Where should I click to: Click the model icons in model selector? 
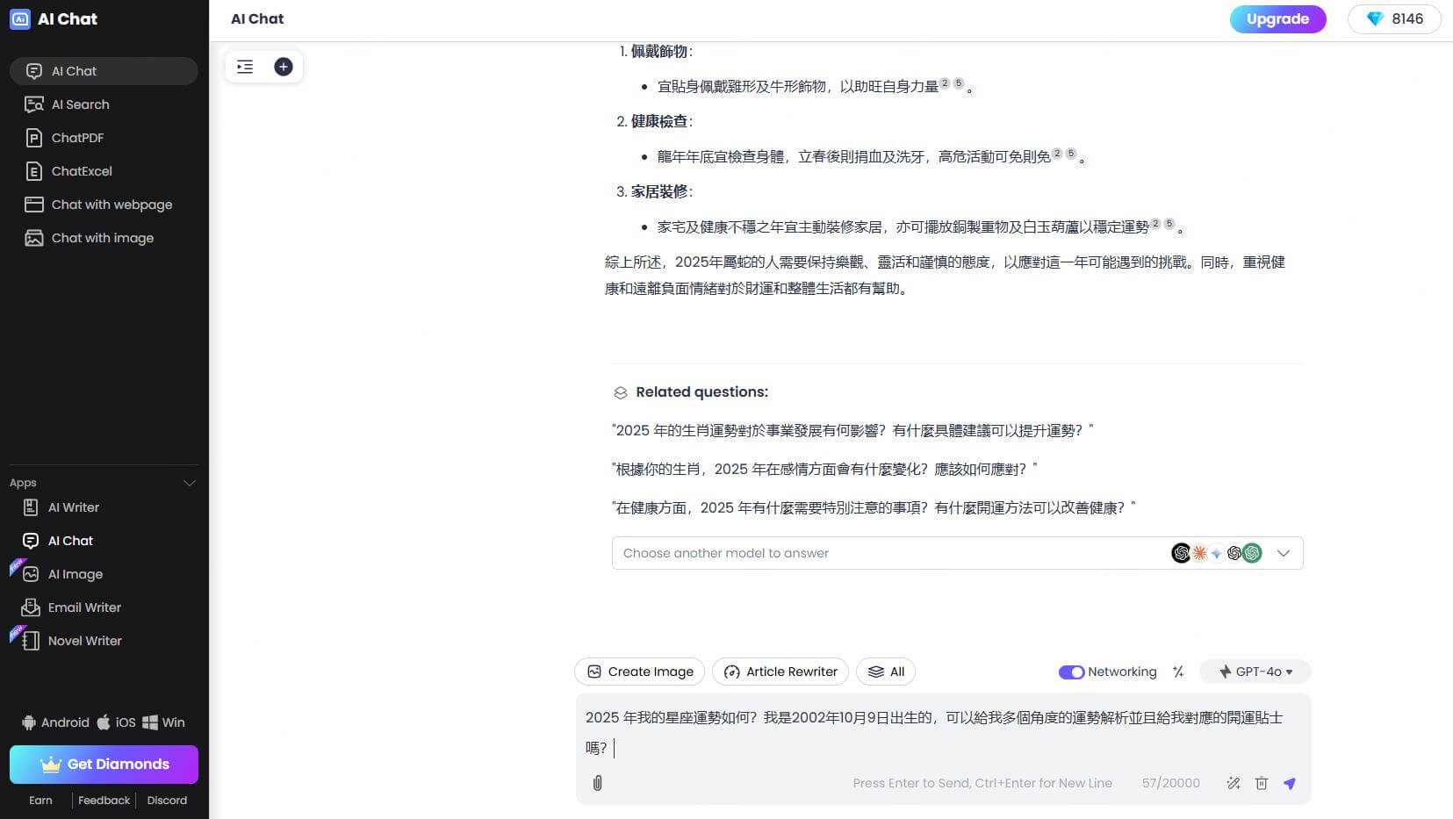click(1217, 553)
